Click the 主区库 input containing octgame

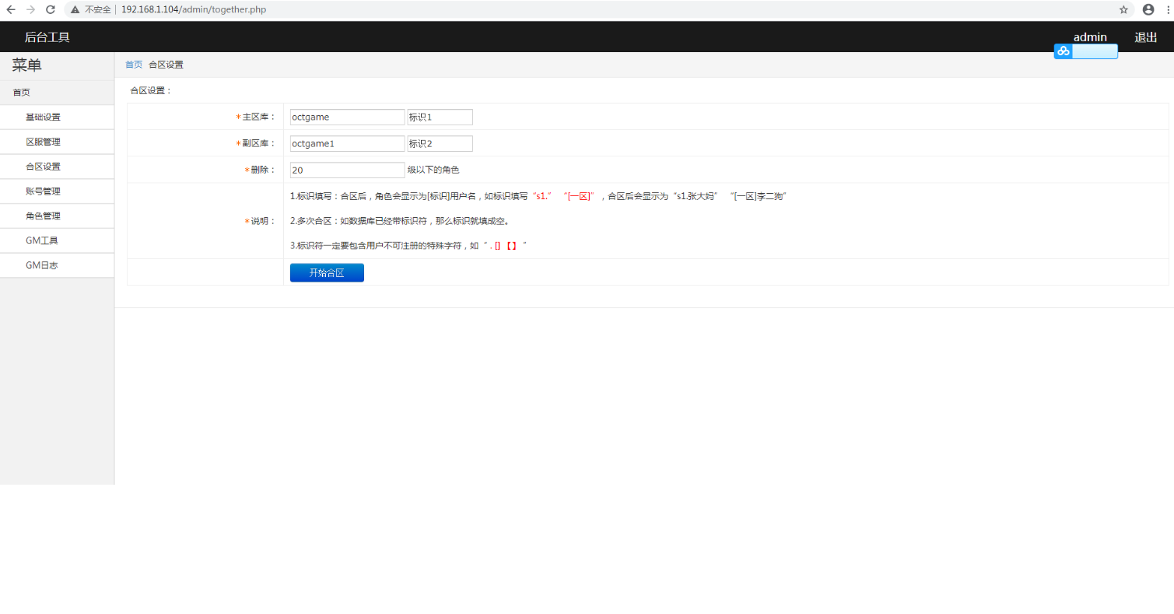[346, 117]
